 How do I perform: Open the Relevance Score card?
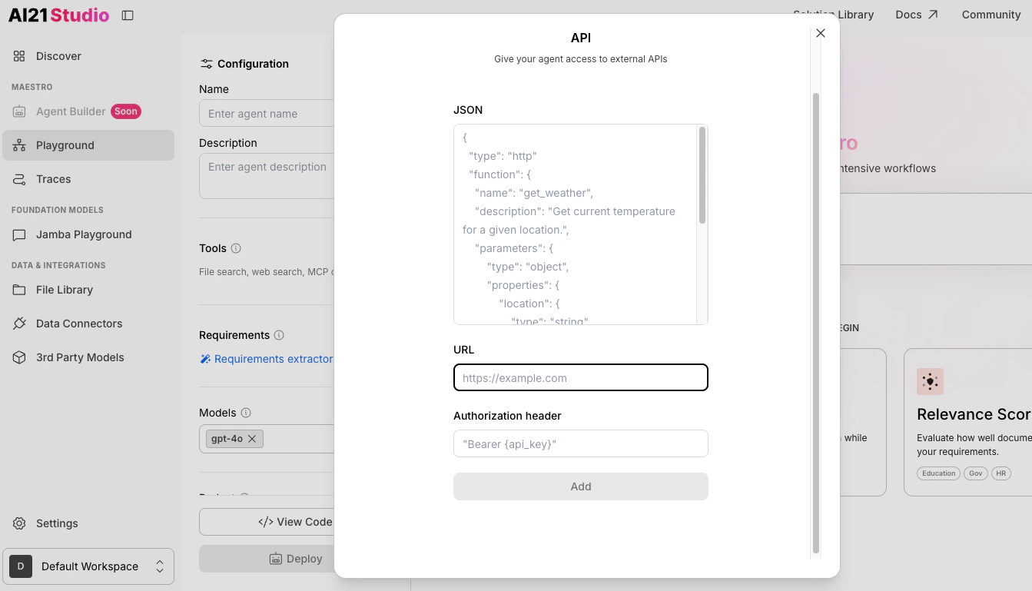click(967, 422)
